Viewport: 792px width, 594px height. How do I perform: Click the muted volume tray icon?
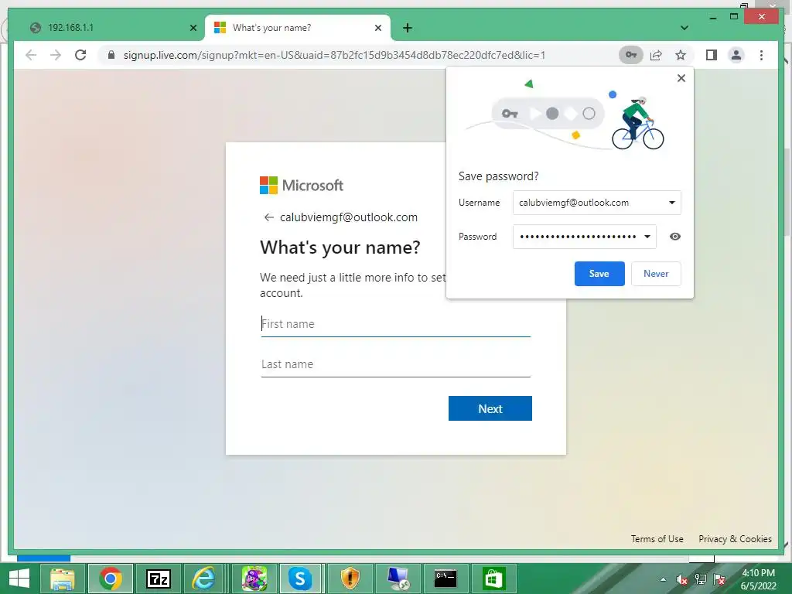point(682,579)
